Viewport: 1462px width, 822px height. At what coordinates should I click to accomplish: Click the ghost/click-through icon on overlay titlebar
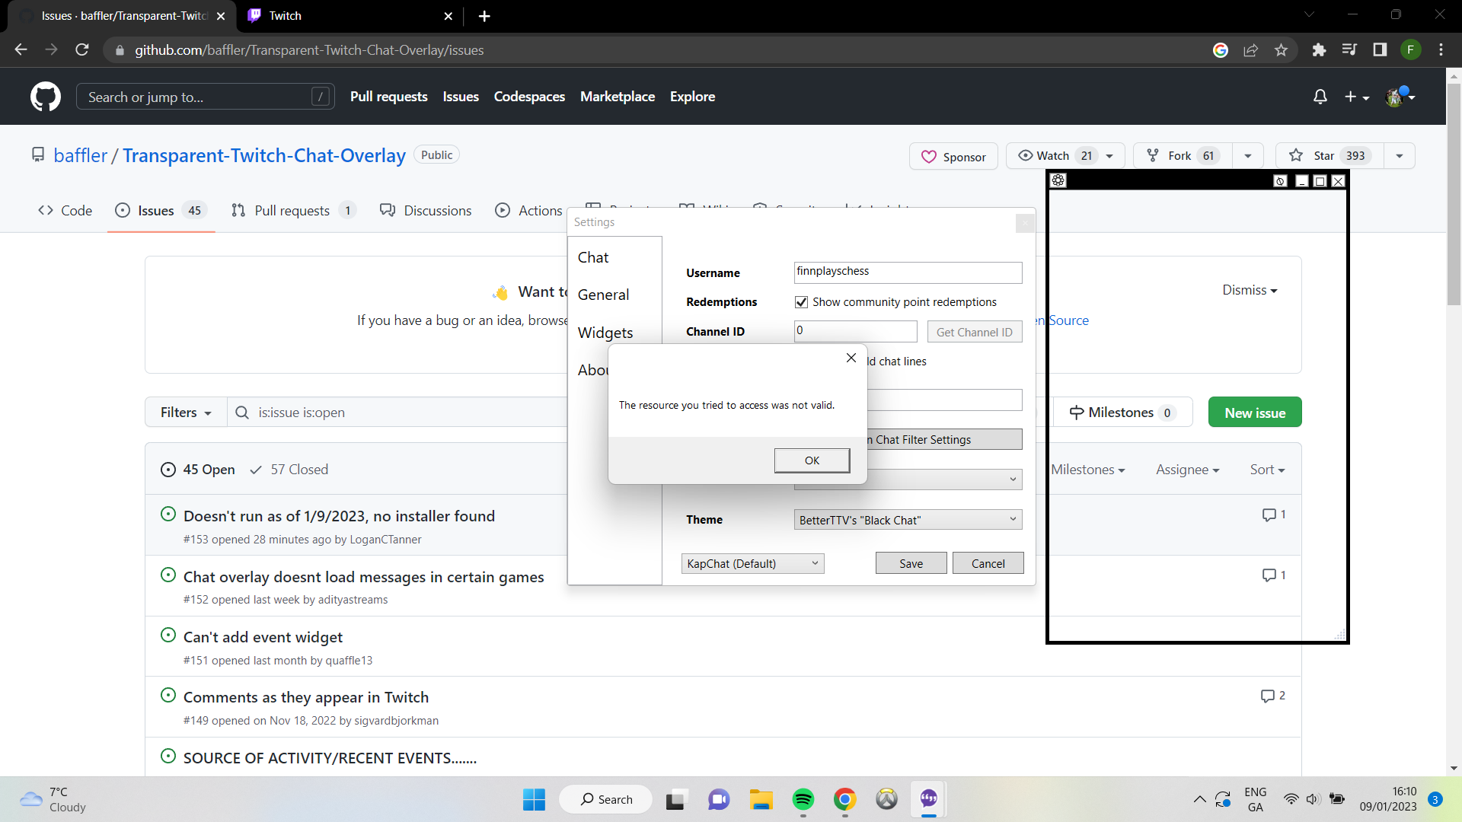coord(1280,181)
